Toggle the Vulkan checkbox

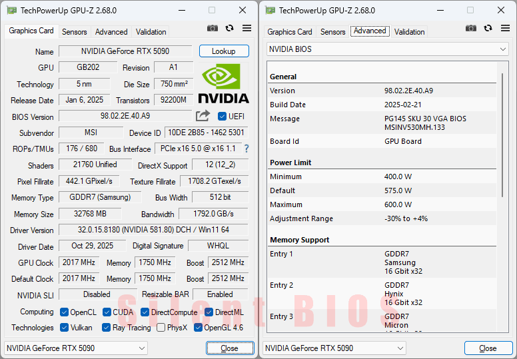65,328
